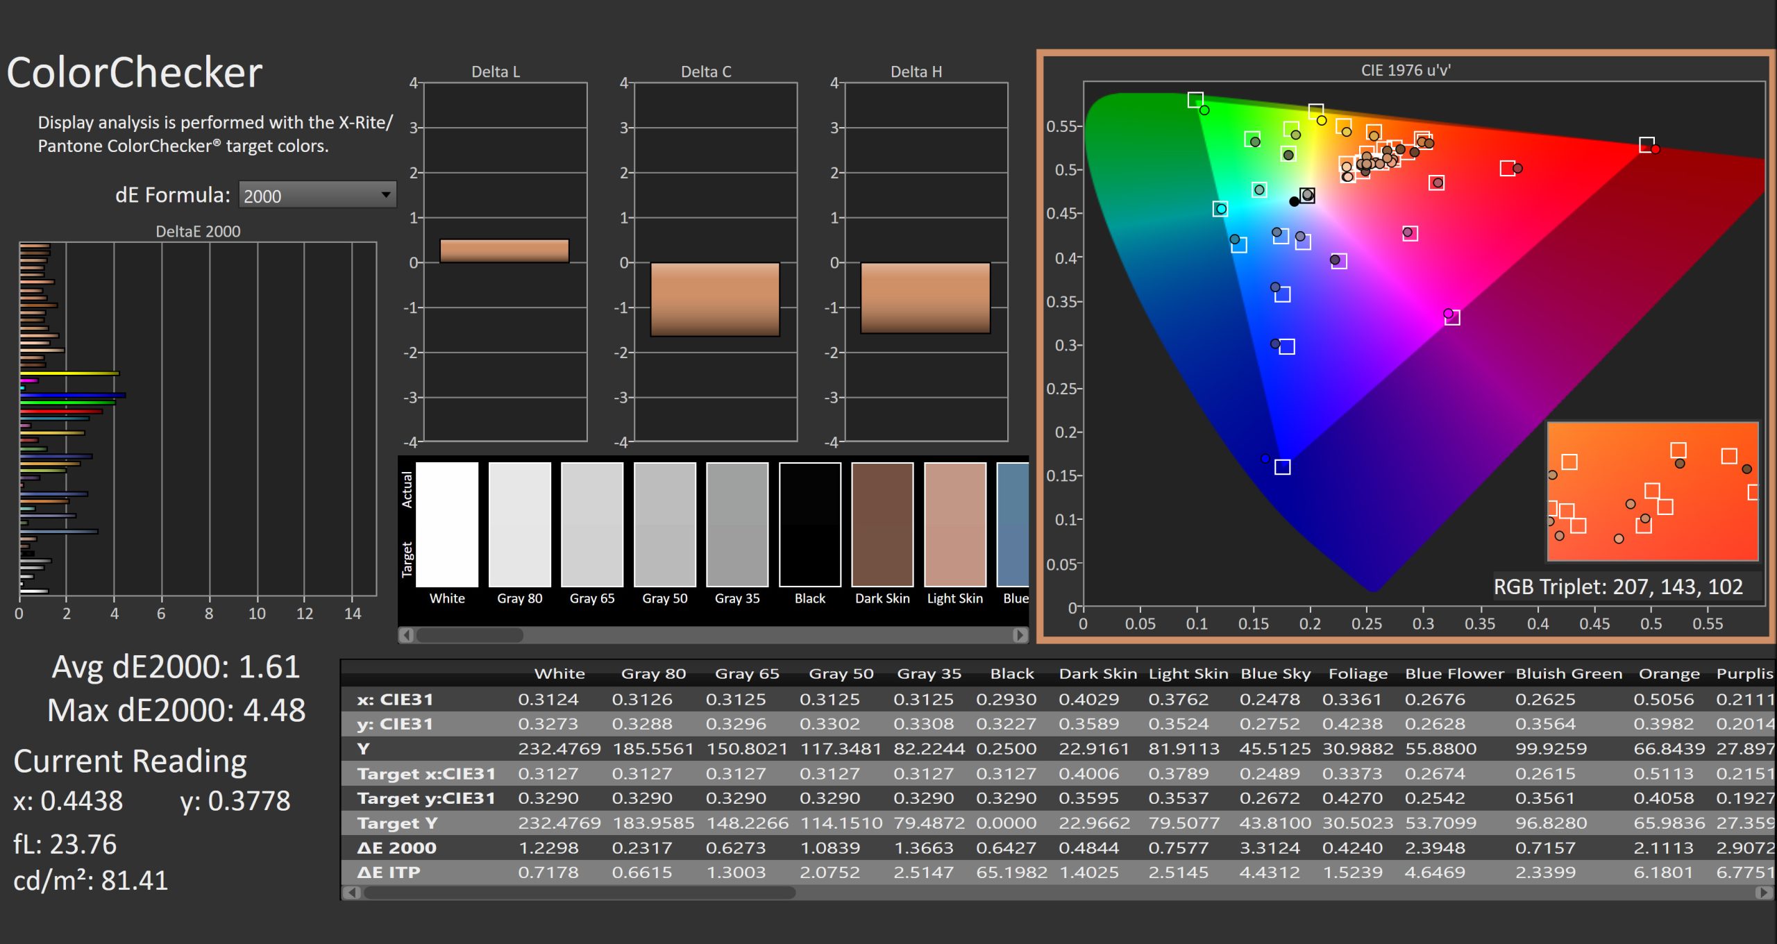Click the ΔE 2000 row label

(396, 848)
